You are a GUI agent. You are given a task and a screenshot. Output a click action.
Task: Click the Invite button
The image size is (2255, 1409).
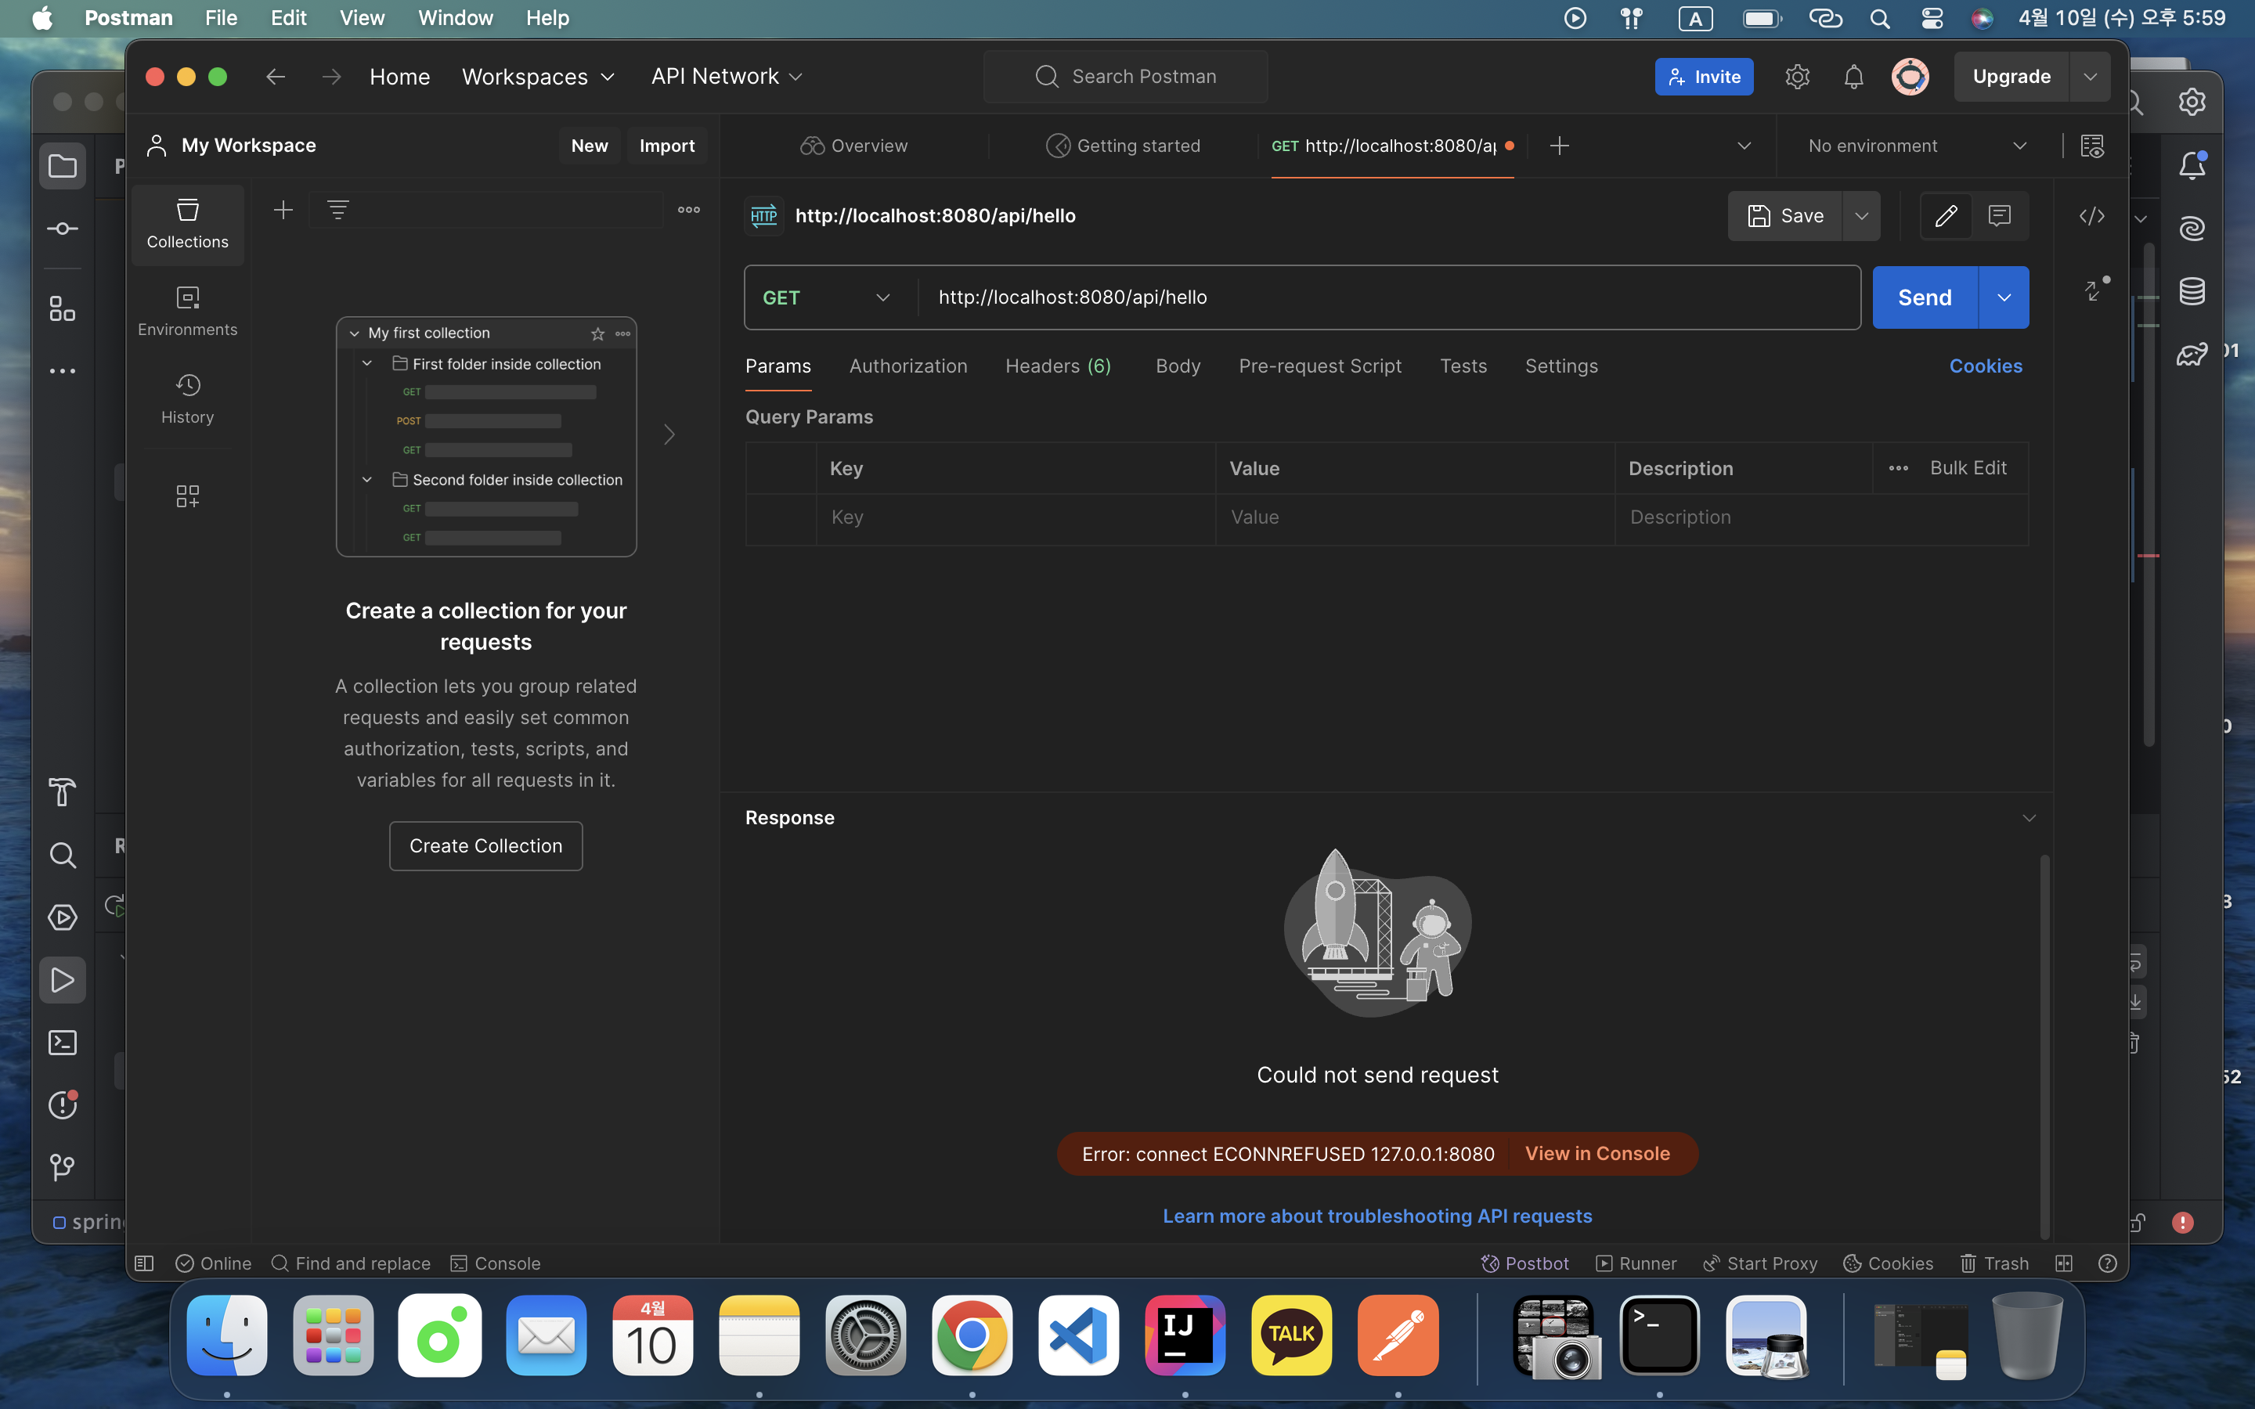pos(1705,77)
